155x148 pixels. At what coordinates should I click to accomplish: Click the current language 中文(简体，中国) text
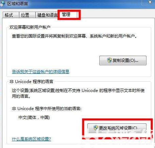click(x=34, y=117)
